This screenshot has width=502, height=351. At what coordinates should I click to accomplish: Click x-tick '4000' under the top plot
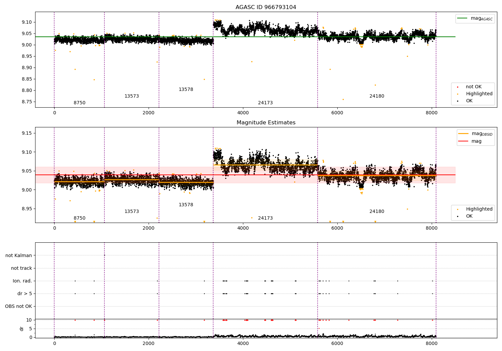[243, 113]
